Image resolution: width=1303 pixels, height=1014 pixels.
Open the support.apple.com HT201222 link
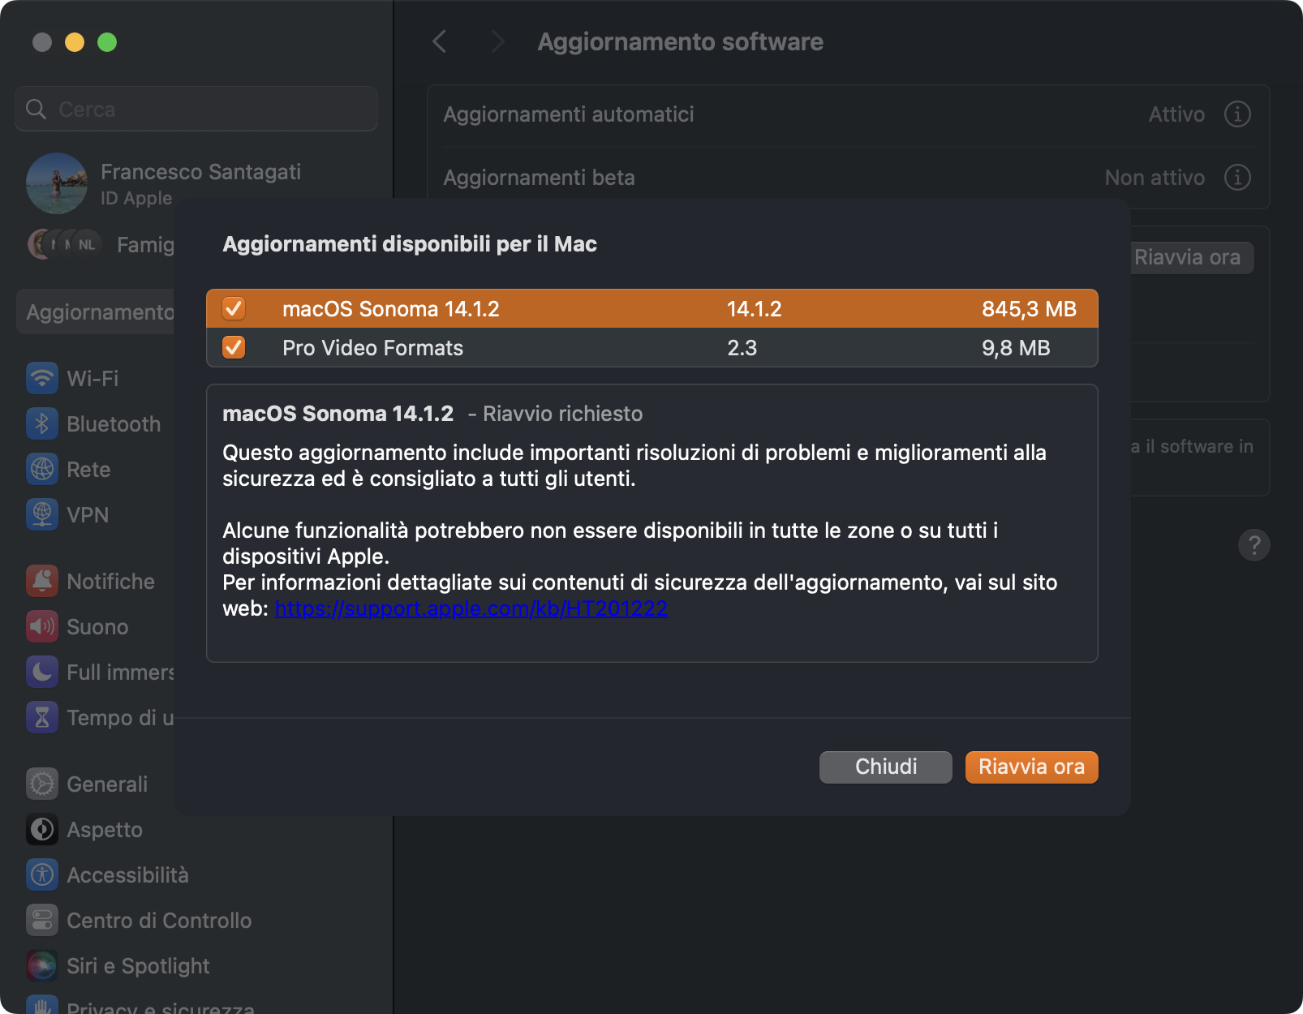[471, 608]
